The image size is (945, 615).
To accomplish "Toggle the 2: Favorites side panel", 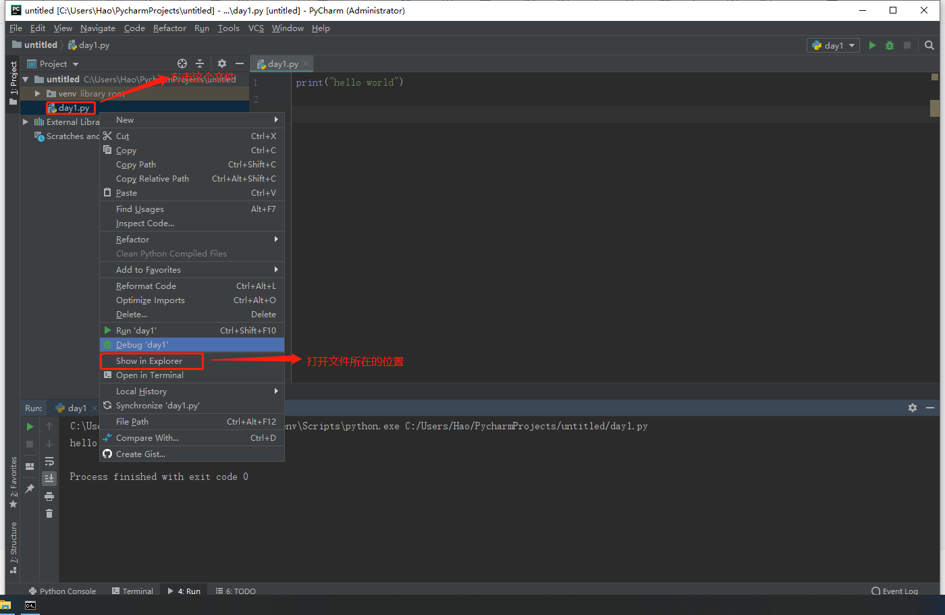I will coord(13,482).
